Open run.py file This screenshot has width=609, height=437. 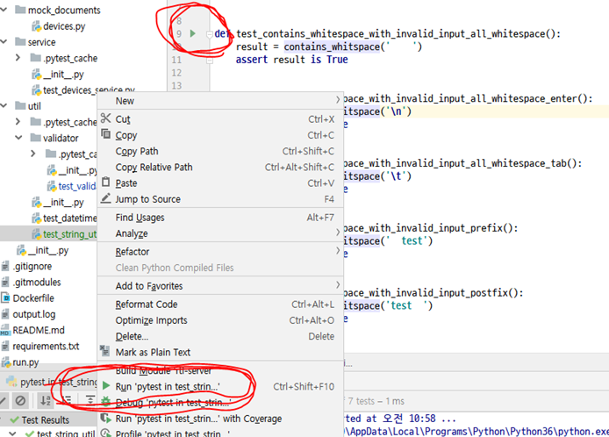coord(25,362)
